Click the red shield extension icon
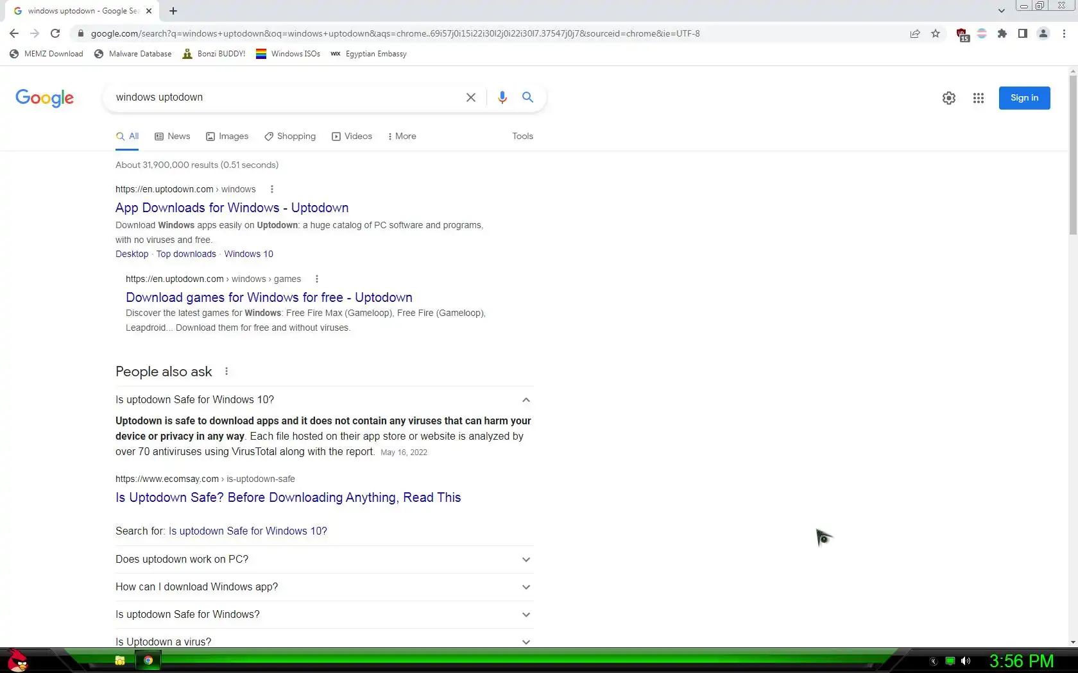Screen dimensions: 1078x673 962,34
